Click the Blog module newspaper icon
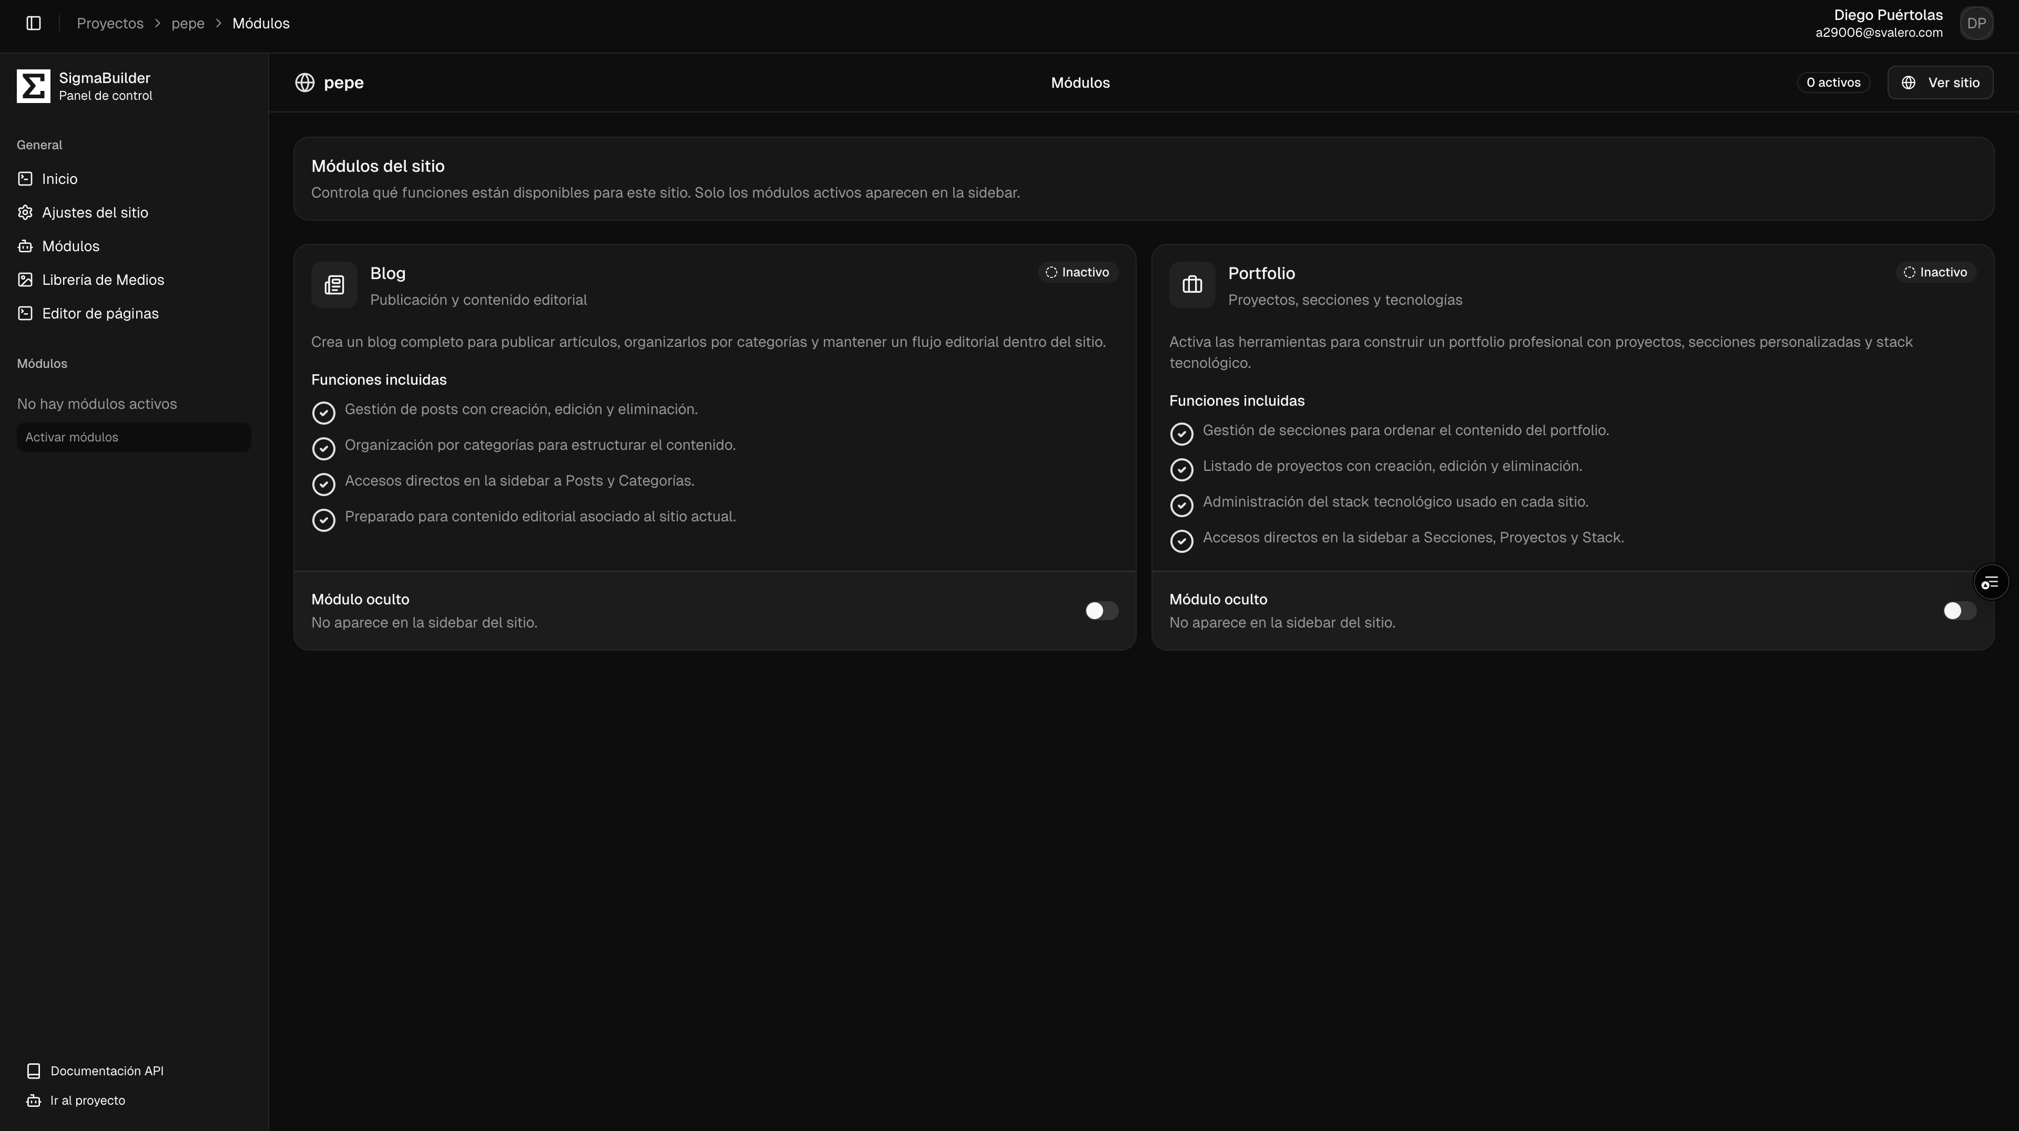The height and width of the screenshot is (1131, 2019). point(334,285)
